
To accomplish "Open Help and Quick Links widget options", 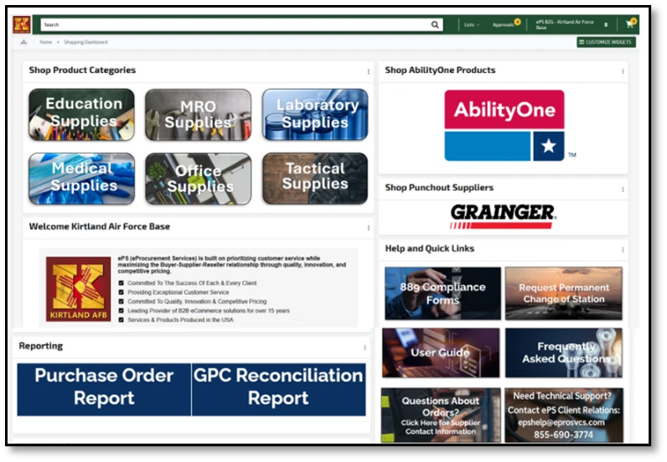I will (x=623, y=250).
